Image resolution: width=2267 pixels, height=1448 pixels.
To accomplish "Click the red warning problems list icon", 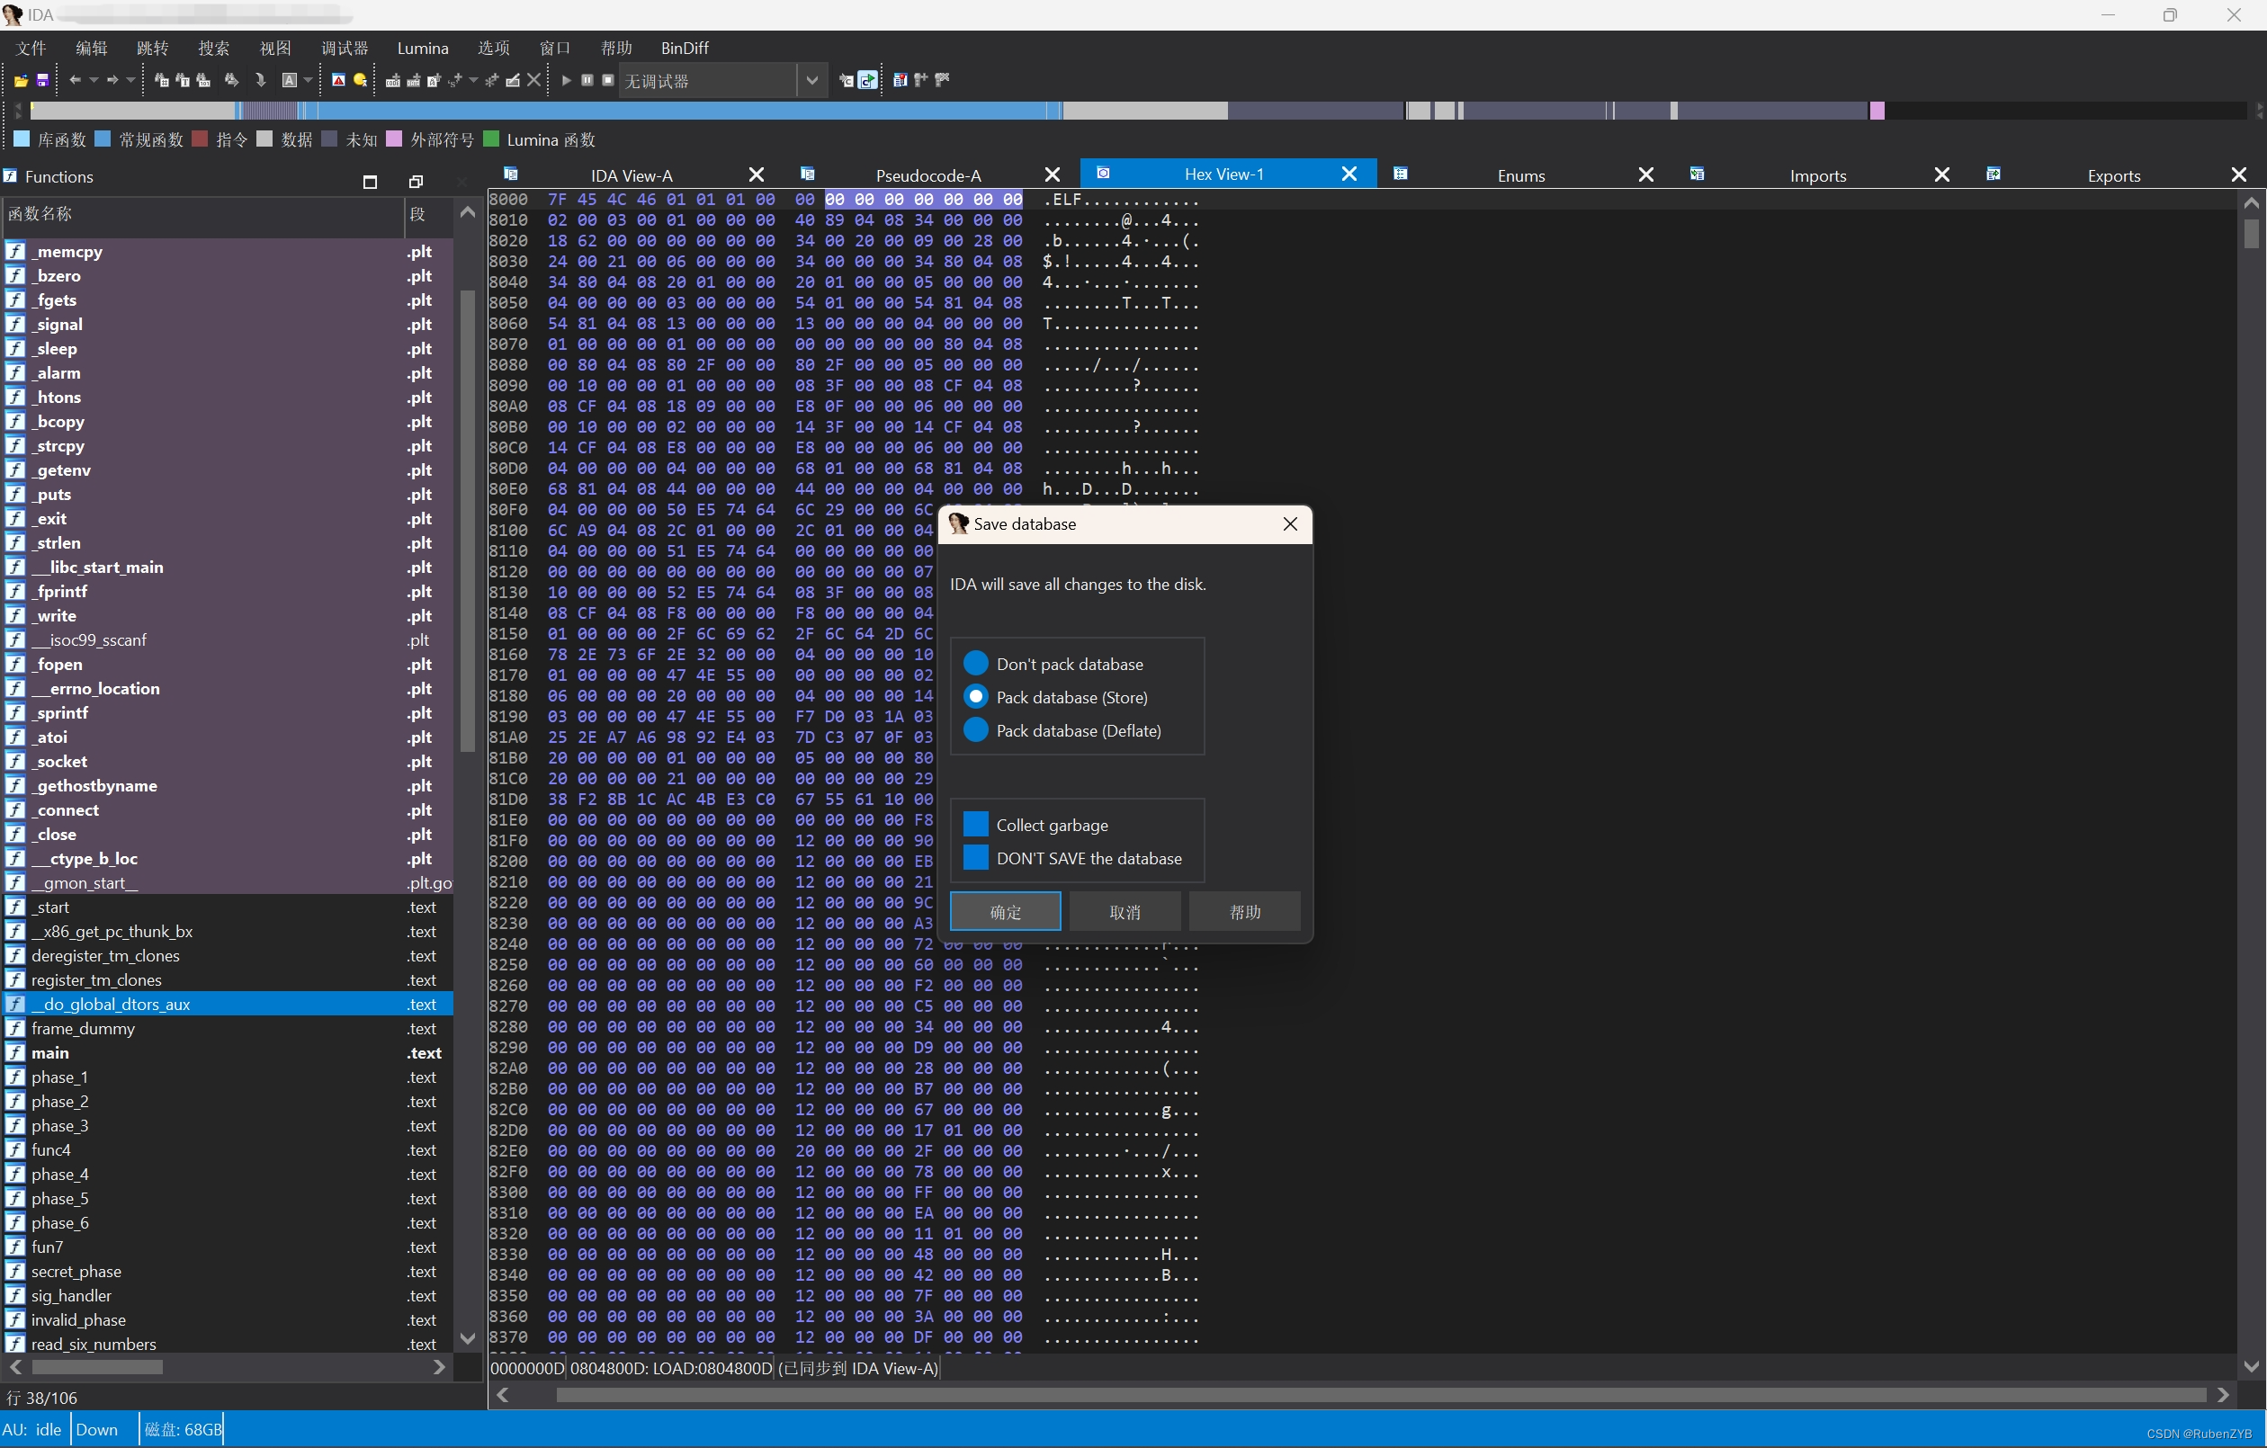I will pos(338,81).
